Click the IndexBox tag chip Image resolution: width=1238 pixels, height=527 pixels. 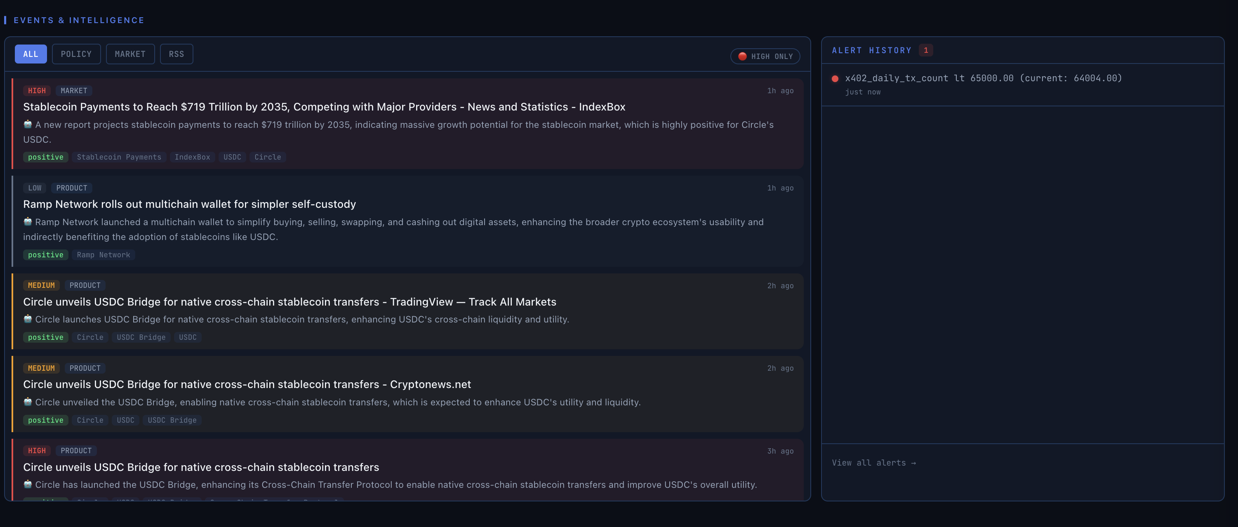[x=192, y=157]
